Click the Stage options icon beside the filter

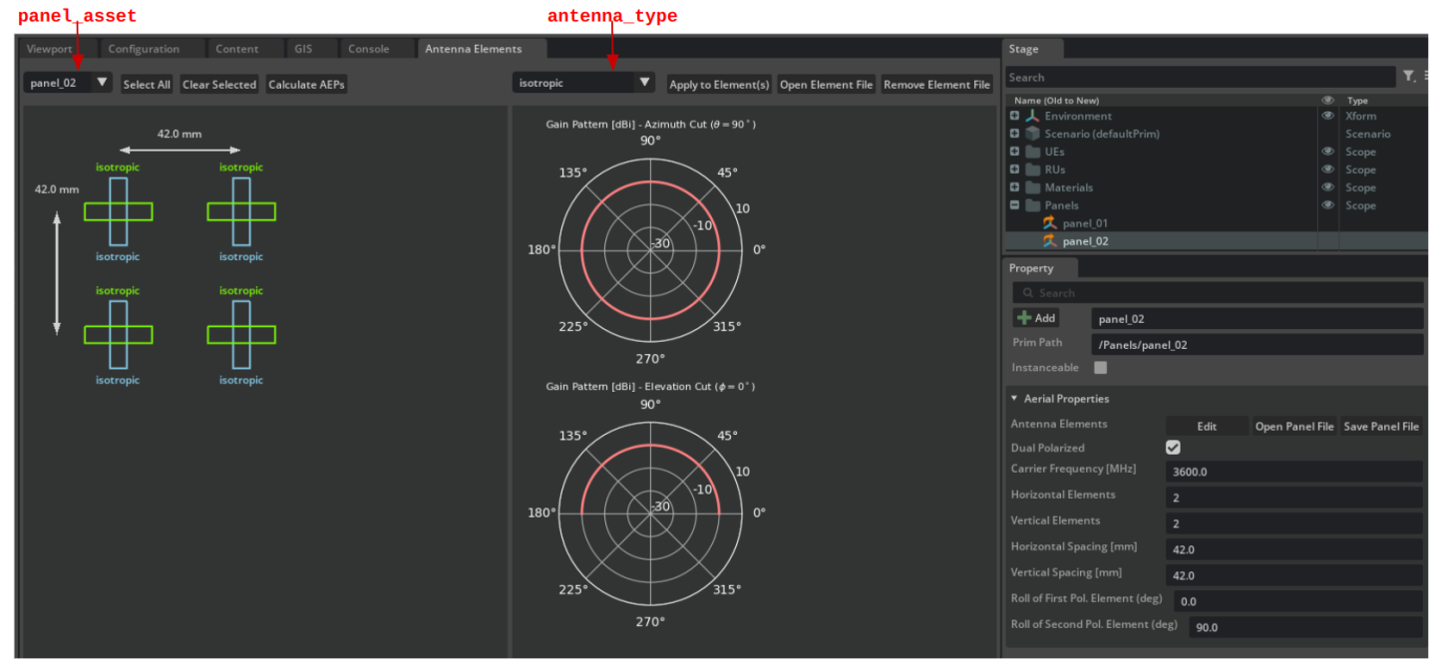(x=1426, y=77)
